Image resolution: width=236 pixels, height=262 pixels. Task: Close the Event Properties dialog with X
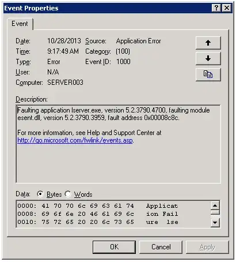227,8
